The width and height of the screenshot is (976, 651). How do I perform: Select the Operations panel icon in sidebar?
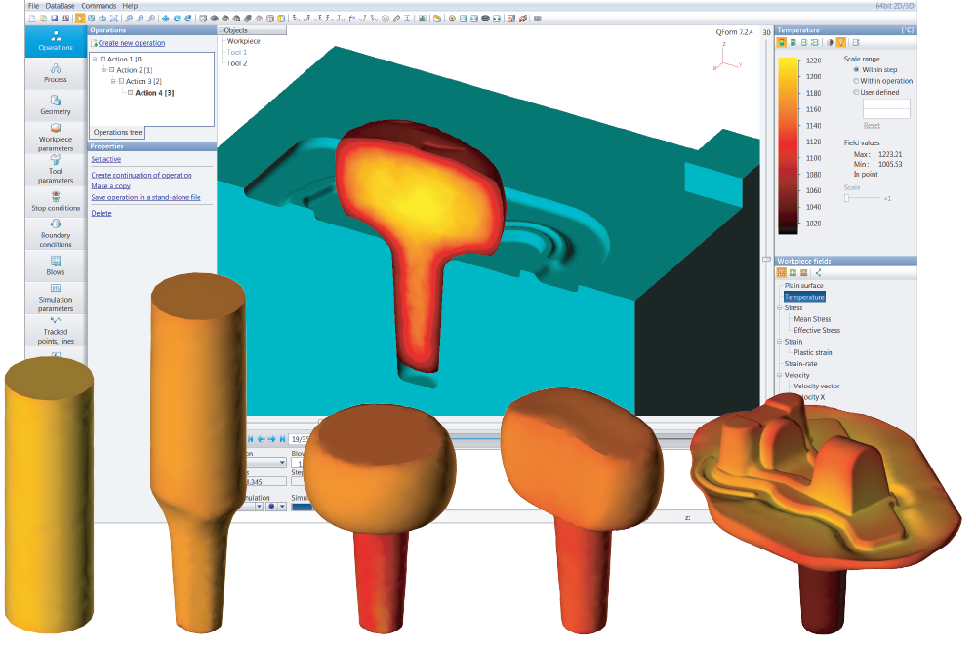56,41
